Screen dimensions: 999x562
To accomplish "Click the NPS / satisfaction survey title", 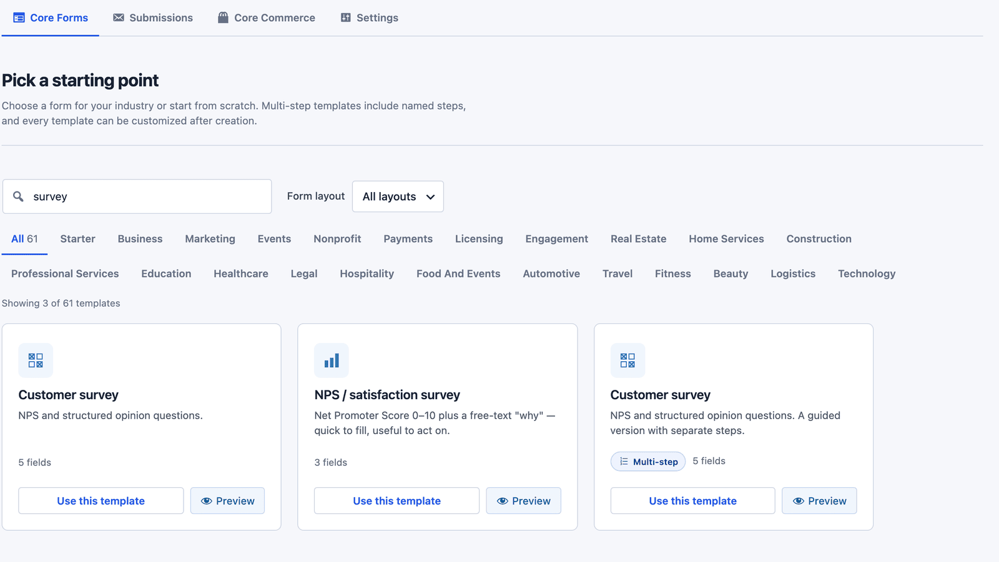I will 387,395.
